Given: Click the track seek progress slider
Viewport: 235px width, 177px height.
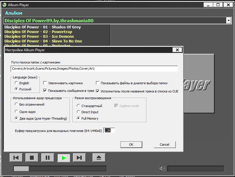Looking at the screenshot, I should pyautogui.click(x=60, y=169).
